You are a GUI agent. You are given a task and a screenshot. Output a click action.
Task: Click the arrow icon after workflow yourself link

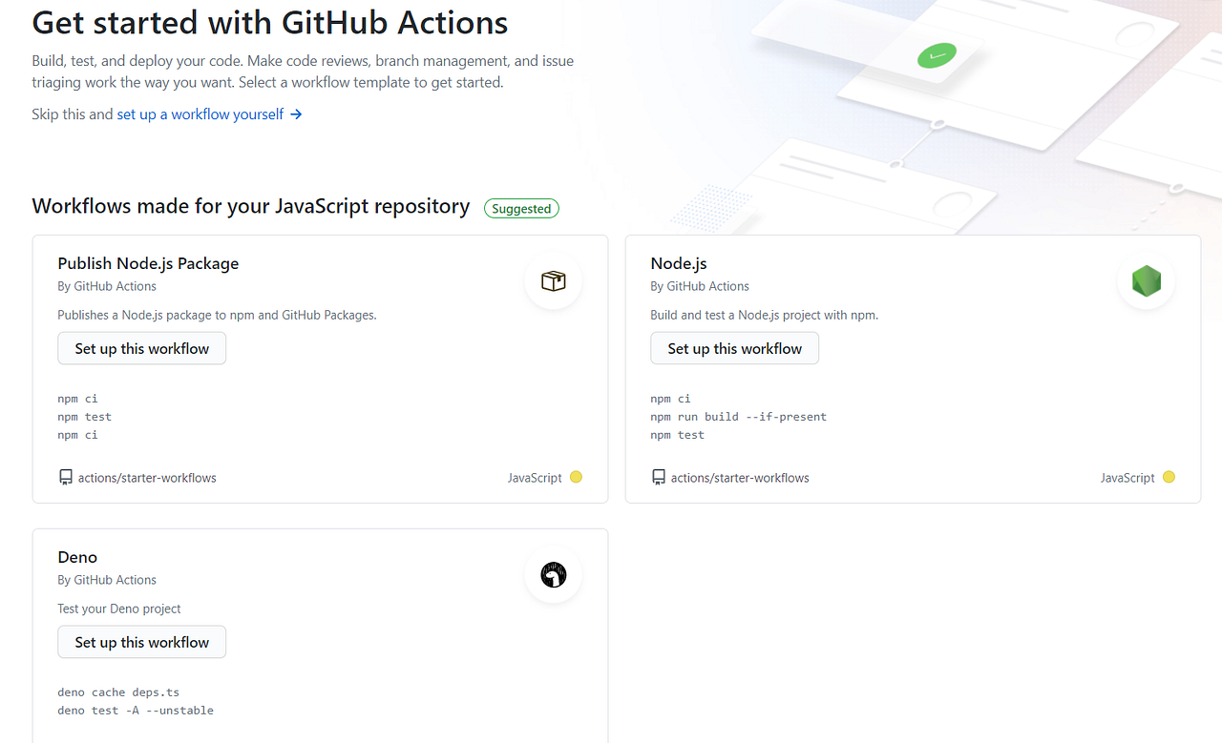pos(299,114)
